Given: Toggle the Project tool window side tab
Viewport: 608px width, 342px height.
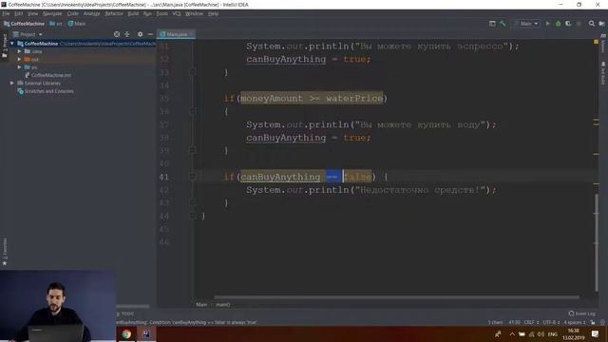Looking at the screenshot, I should click(x=5, y=46).
